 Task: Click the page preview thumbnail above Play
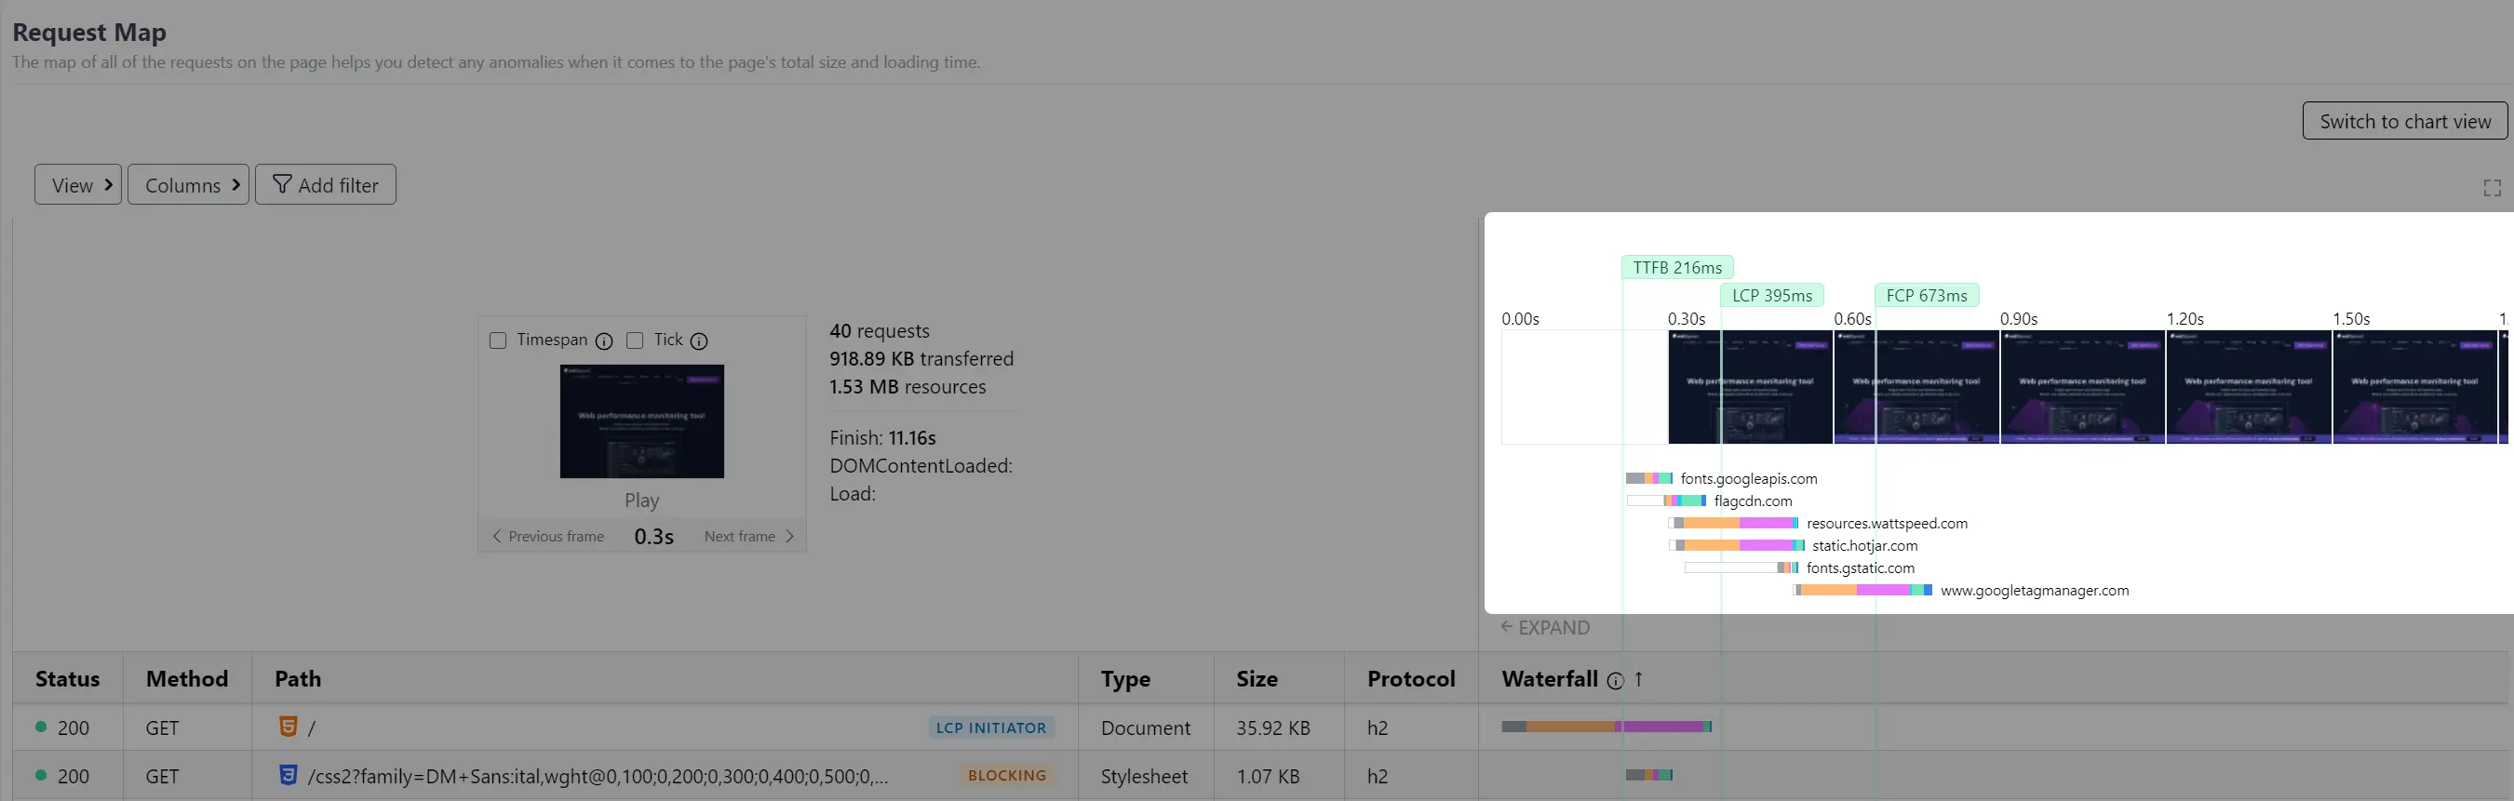(x=641, y=421)
